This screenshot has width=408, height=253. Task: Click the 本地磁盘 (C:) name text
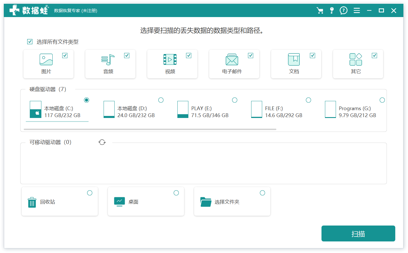click(58, 108)
